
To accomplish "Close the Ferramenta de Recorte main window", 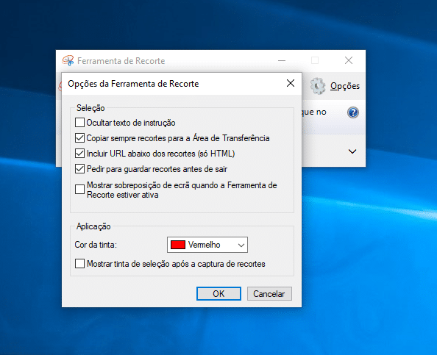I will pos(349,60).
